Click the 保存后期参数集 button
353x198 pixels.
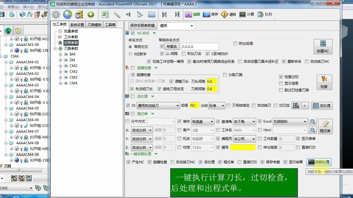click(x=143, y=26)
